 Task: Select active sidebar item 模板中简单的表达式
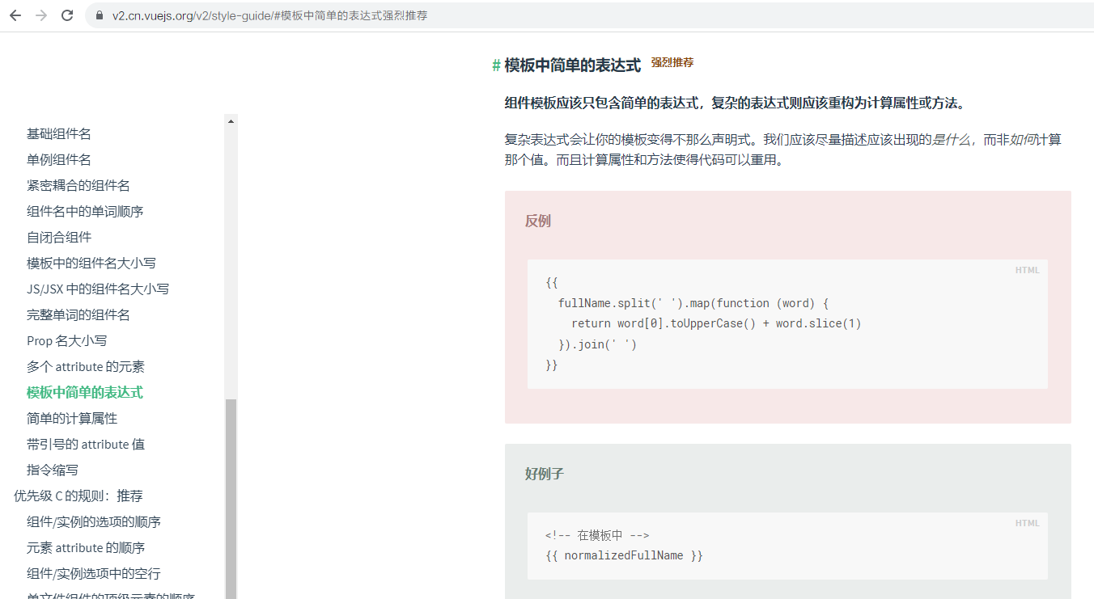[x=85, y=392]
